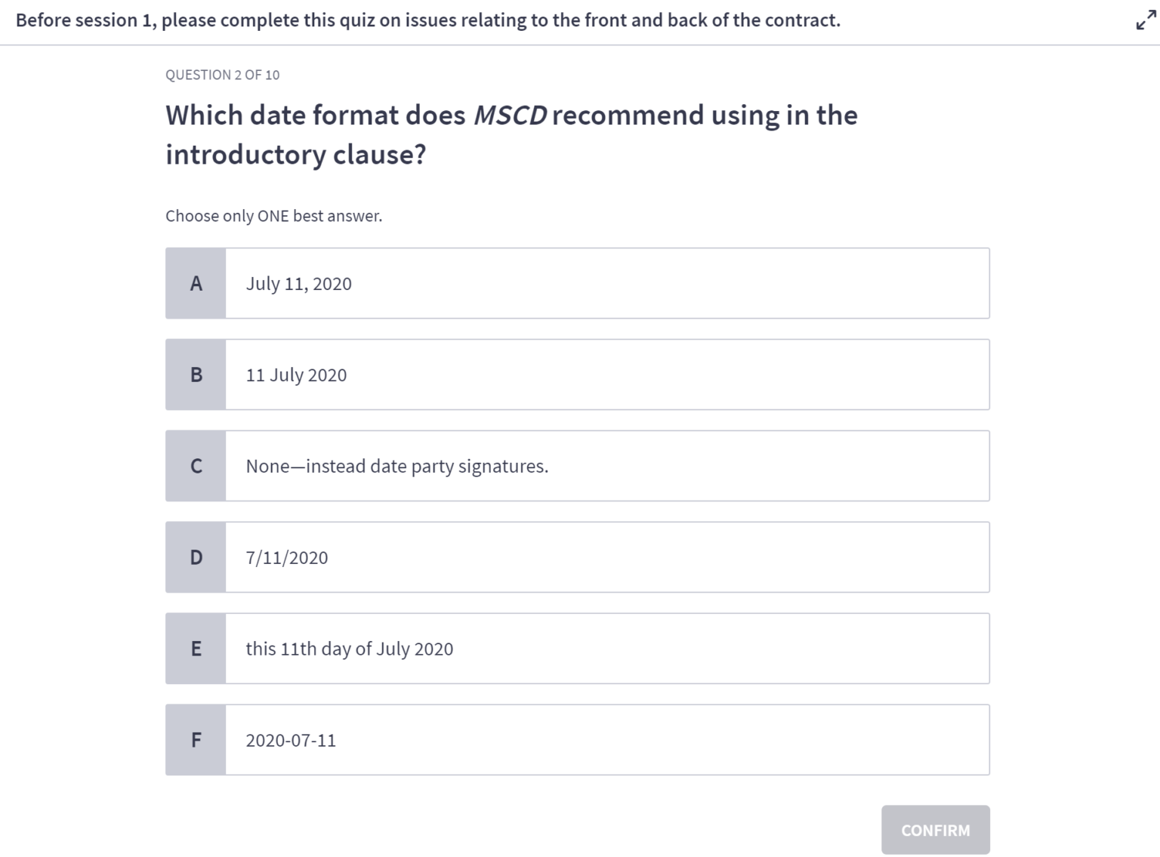Click the letter B box
The width and height of the screenshot is (1160, 857).
coord(196,375)
